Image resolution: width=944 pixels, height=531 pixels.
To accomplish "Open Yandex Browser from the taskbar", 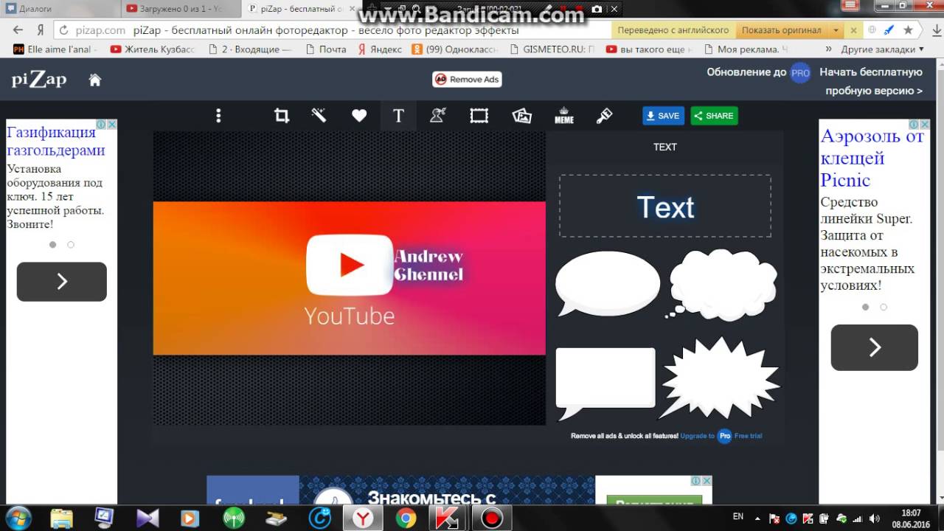I will [362, 518].
